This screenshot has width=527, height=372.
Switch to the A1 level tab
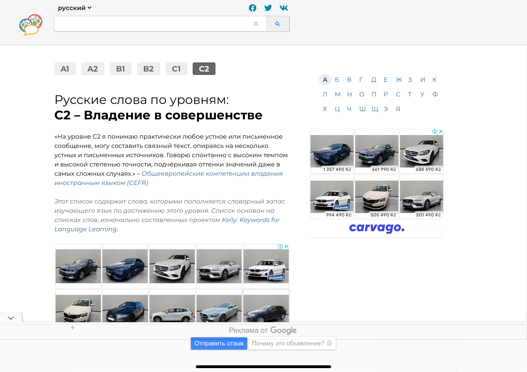65,69
